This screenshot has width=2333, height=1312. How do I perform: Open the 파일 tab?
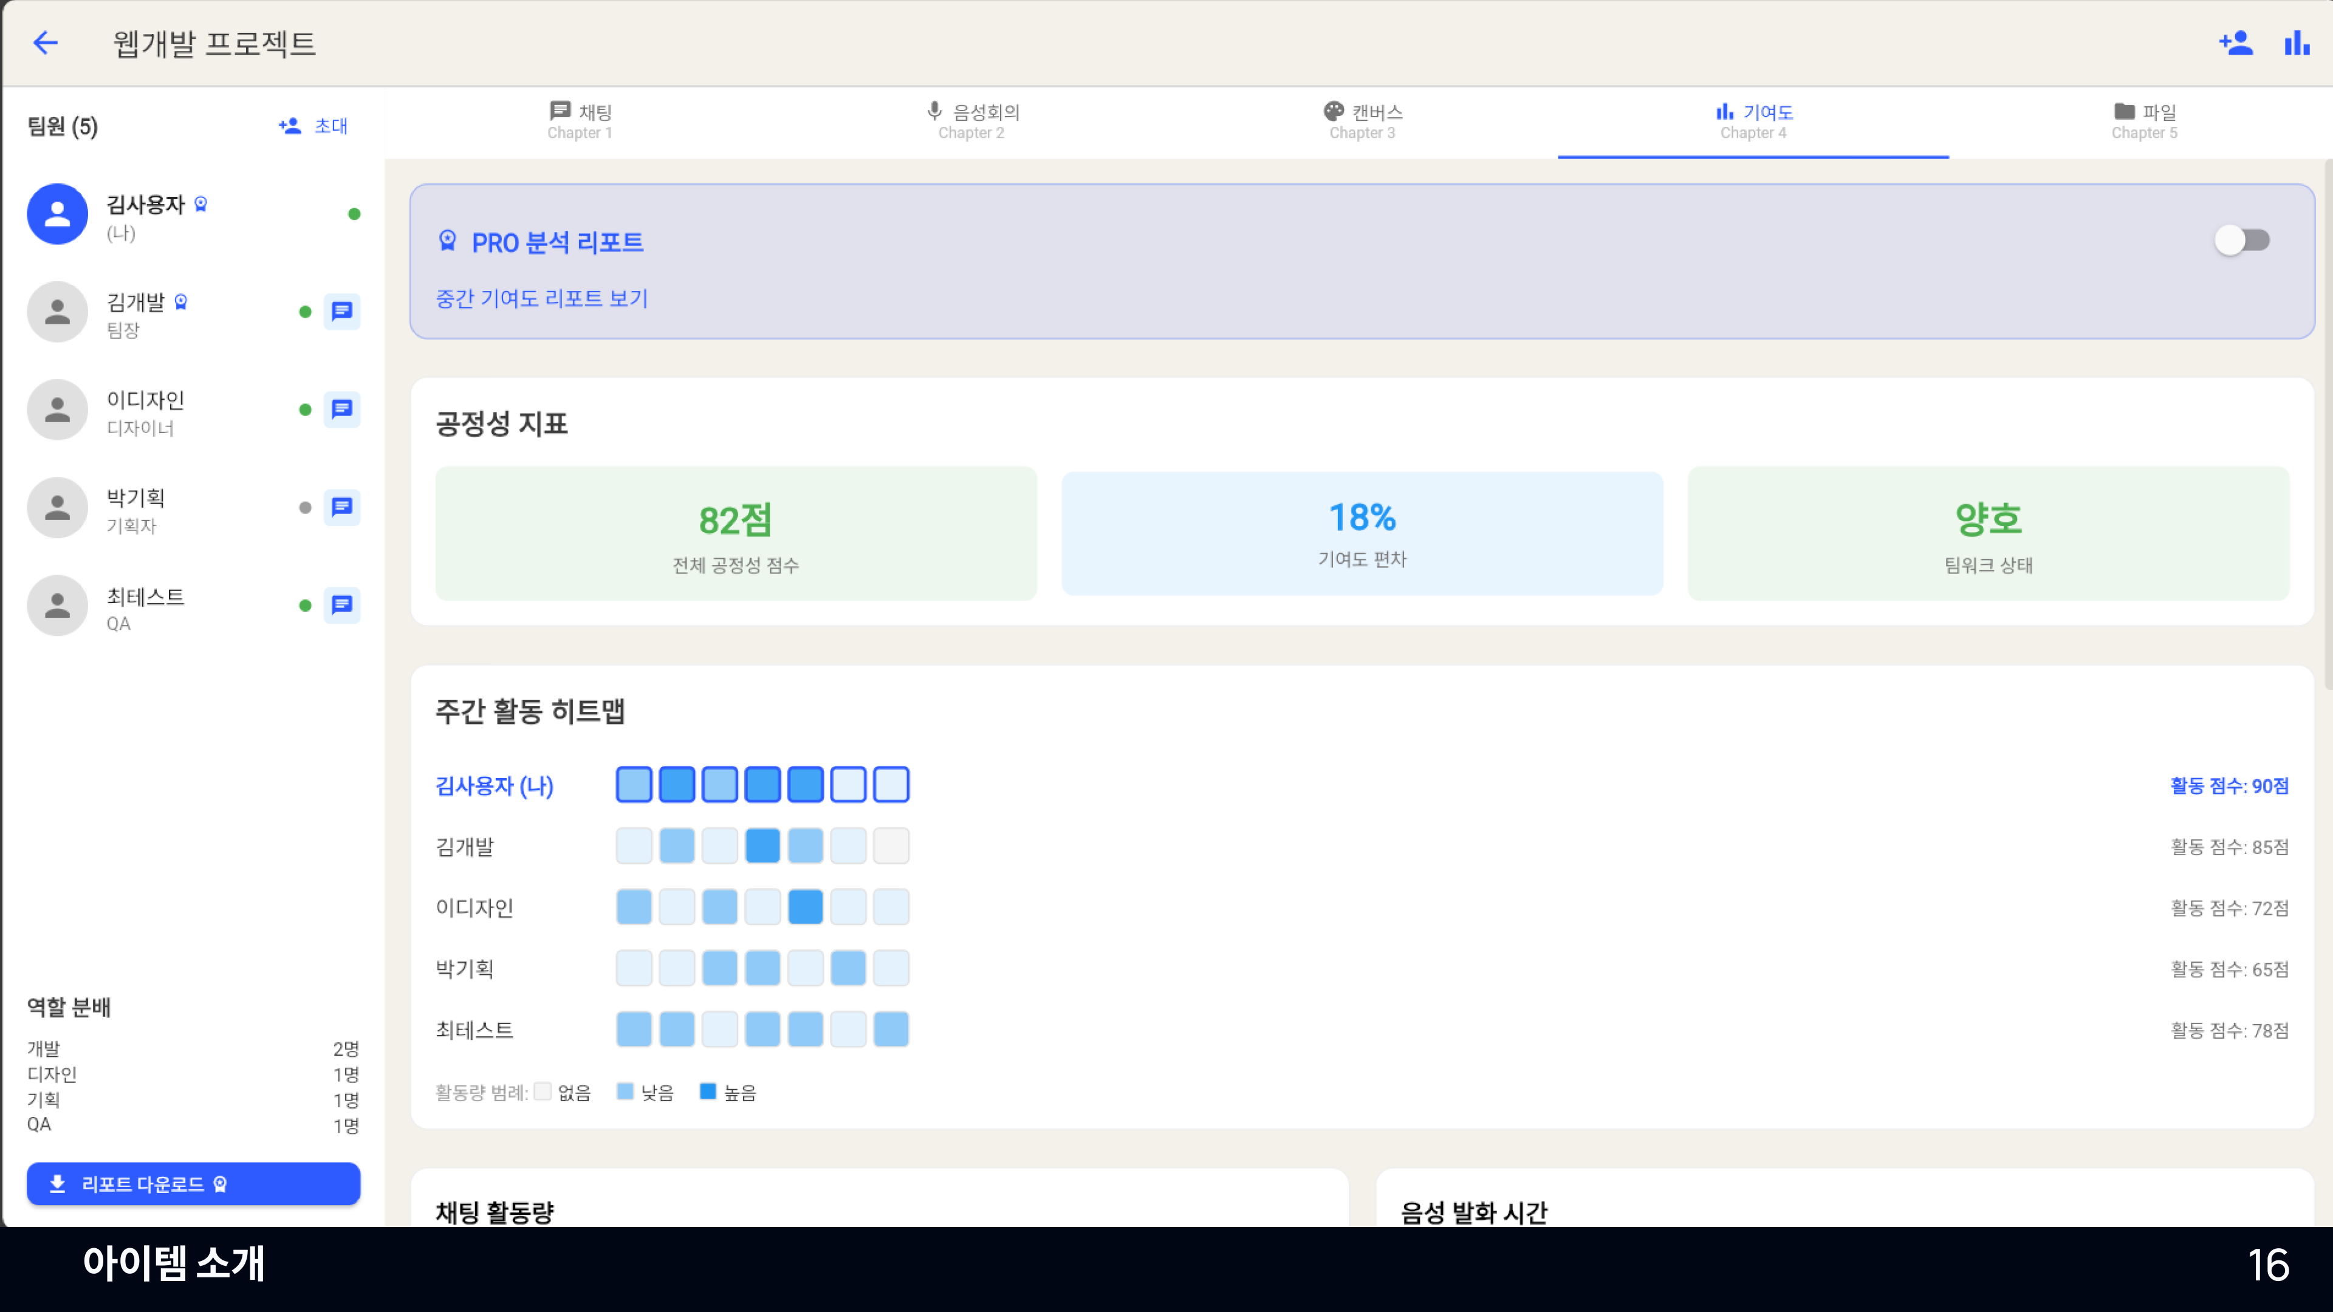click(x=2143, y=121)
